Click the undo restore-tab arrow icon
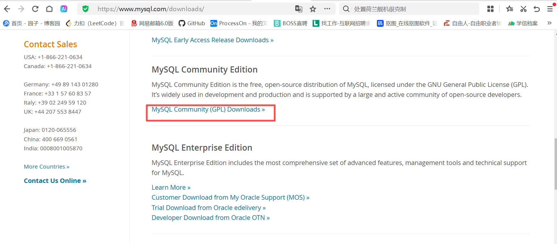The width and height of the screenshot is (557, 244). coord(537,9)
